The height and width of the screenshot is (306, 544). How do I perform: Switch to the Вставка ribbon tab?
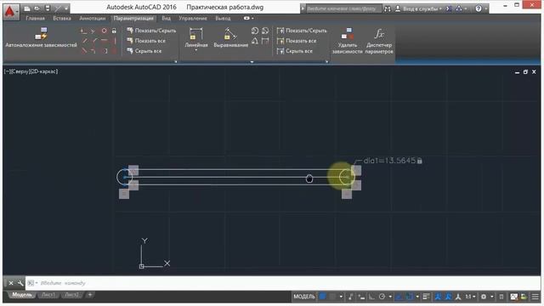62,18
